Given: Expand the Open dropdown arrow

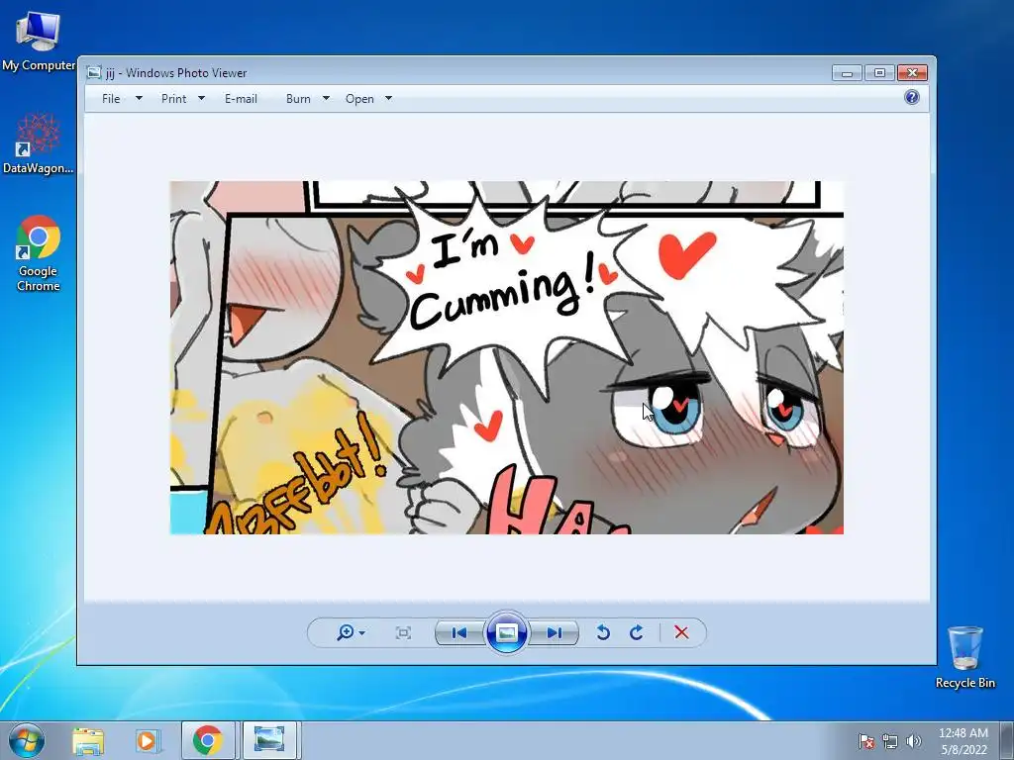Looking at the screenshot, I should 388,98.
